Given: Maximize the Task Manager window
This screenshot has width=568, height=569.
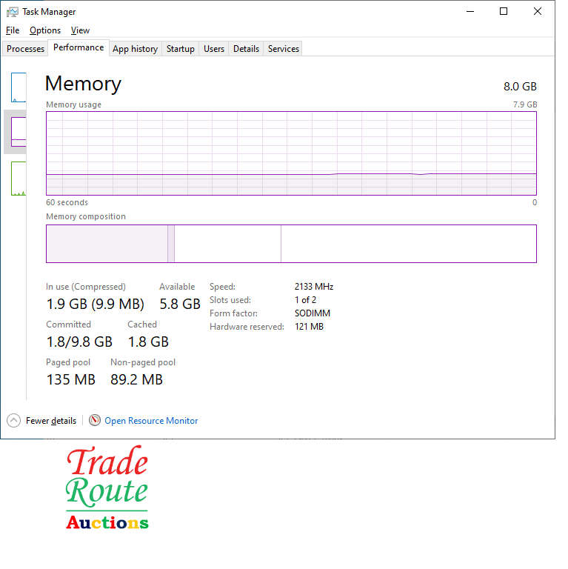Looking at the screenshot, I should tap(504, 12).
